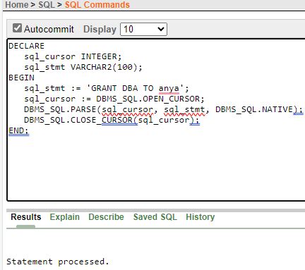View the Saved SQL tab
The width and height of the screenshot is (305, 270).
click(155, 217)
